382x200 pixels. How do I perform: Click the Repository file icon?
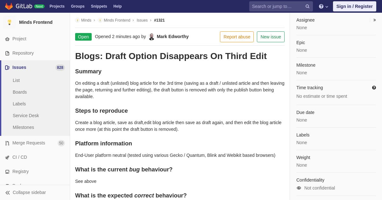tap(7, 53)
